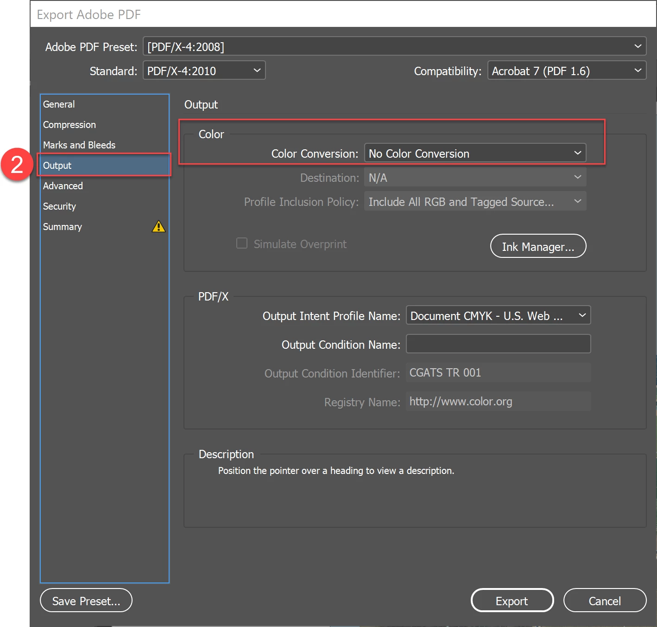This screenshot has height=627, width=657.
Task: Open the Ink Manager dialog
Action: click(538, 246)
